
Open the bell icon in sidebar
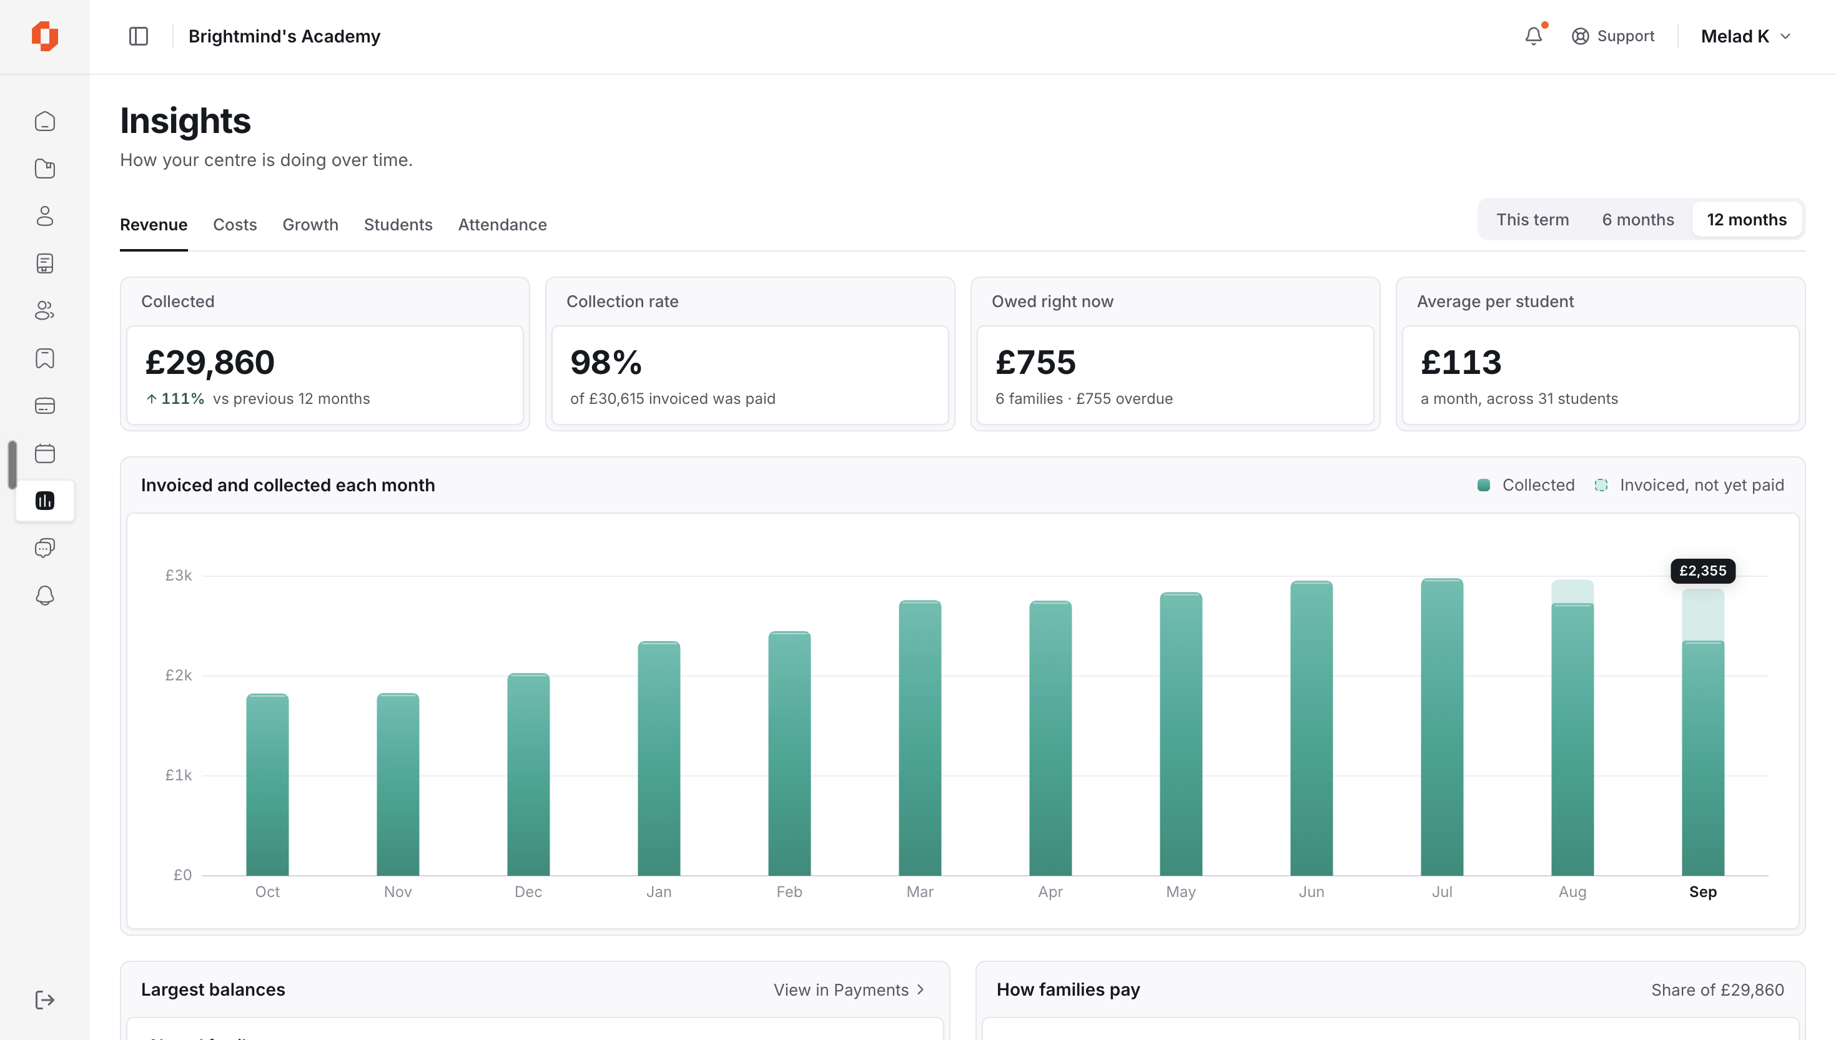45,596
